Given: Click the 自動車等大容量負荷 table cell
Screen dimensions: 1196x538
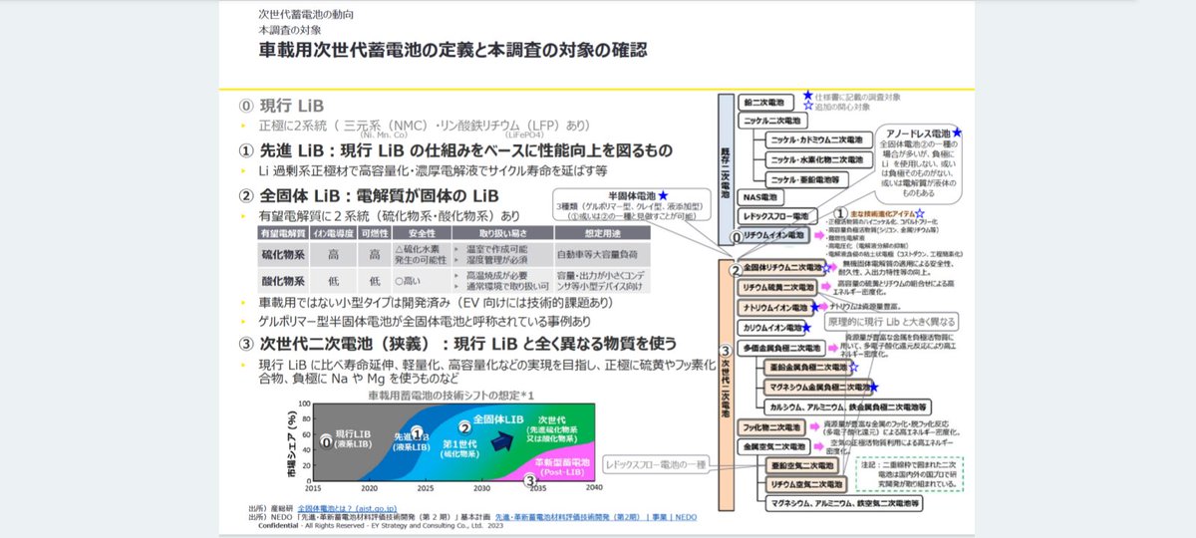Looking at the screenshot, I should click(604, 254).
